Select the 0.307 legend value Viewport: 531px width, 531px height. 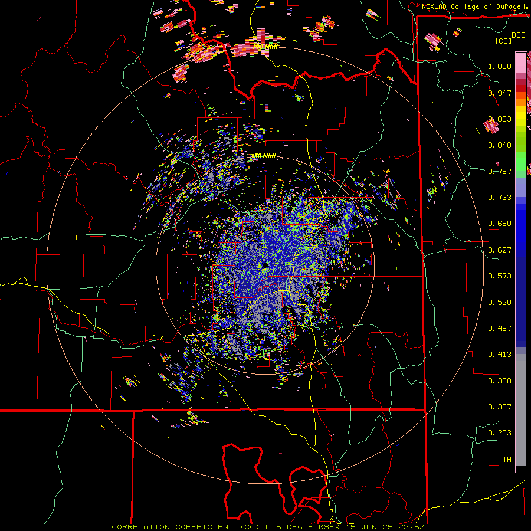(500, 407)
